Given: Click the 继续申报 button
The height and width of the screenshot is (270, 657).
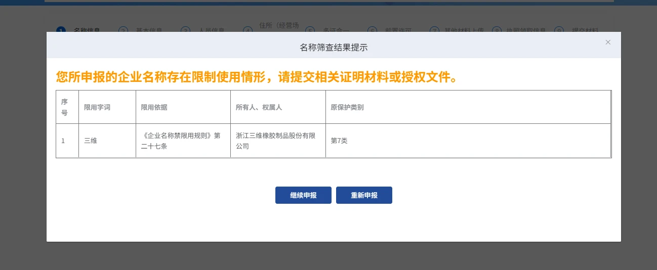Looking at the screenshot, I should (x=303, y=195).
